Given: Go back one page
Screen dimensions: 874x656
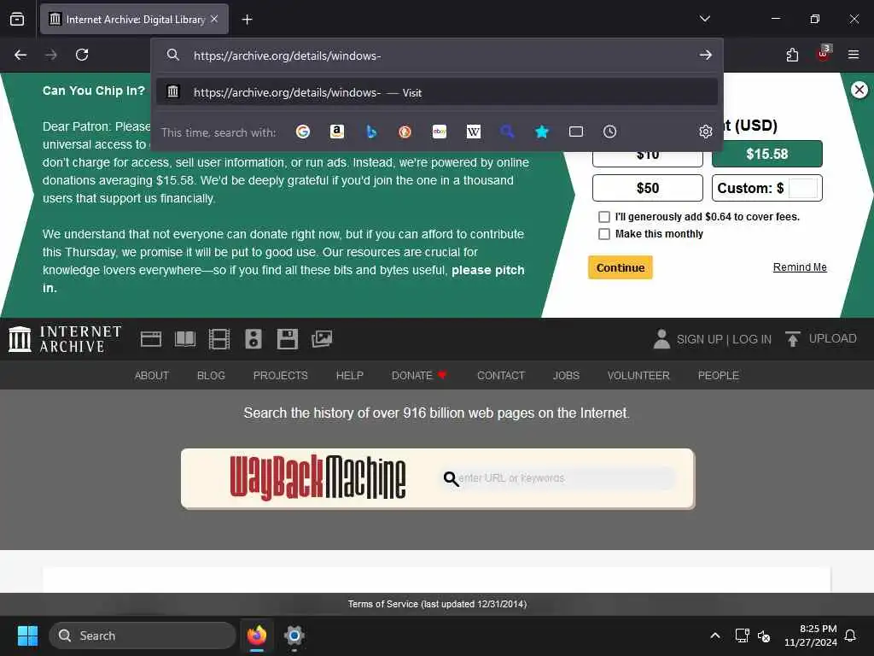Looking at the screenshot, I should (x=20, y=55).
